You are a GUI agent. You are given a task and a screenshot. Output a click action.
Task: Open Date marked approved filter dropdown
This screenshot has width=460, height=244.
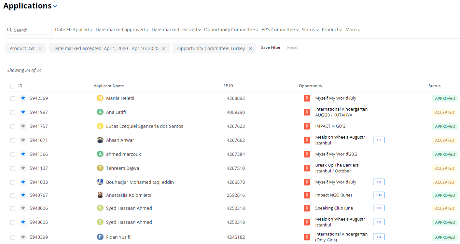122,30
